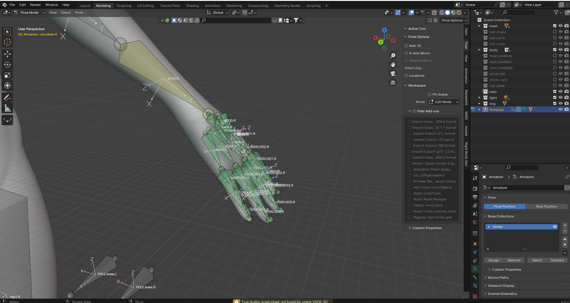This screenshot has width=570, height=303.
Task: Pick the Annotate pencil tool
Action: [7, 97]
